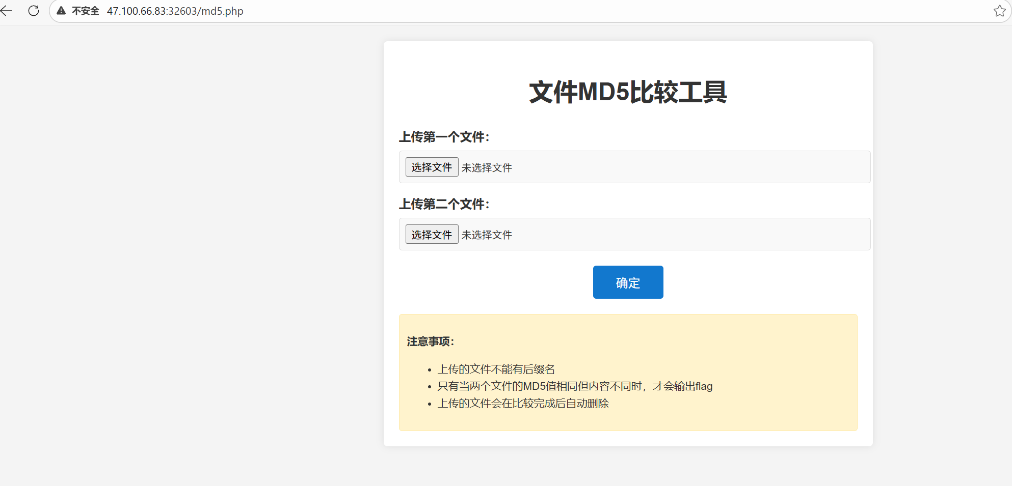The image size is (1012, 486).
Task: Click the 上传第一个文件 label
Action: point(444,137)
